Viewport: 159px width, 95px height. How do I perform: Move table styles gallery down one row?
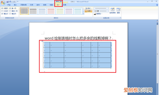83,11
